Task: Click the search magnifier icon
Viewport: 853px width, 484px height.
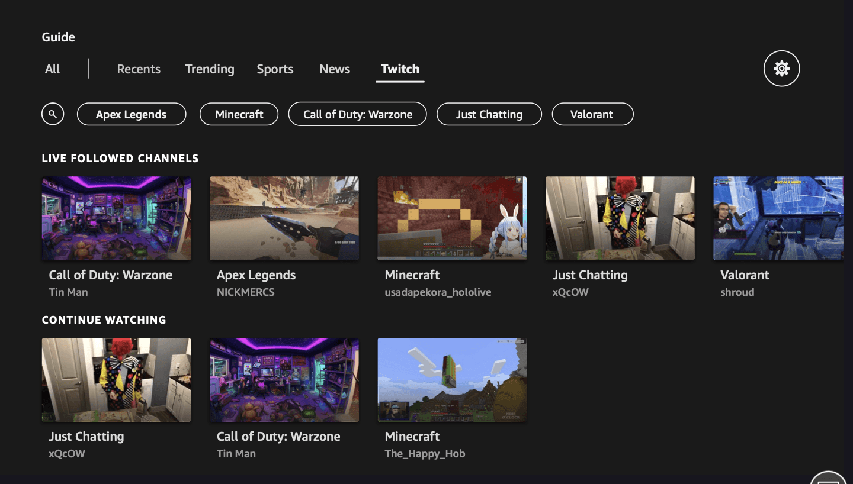Action: click(x=53, y=114)
